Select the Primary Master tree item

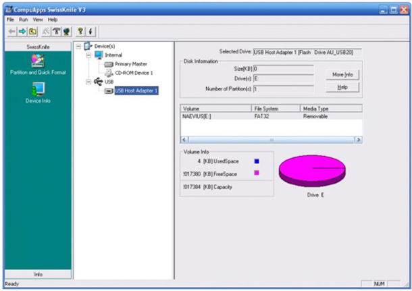131,64
